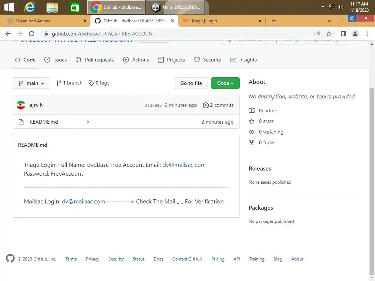Open the ejrv author link

pyautogui.click(x=34, y=105)
